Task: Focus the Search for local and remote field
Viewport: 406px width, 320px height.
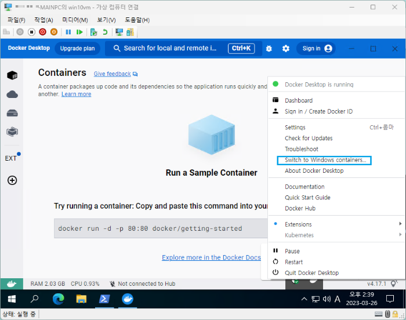Action: pos(184,49)
